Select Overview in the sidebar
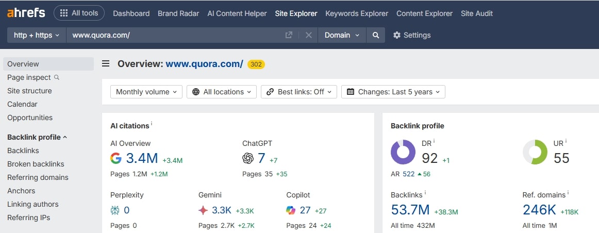The image size is (599, 233). tap(48, 64)
